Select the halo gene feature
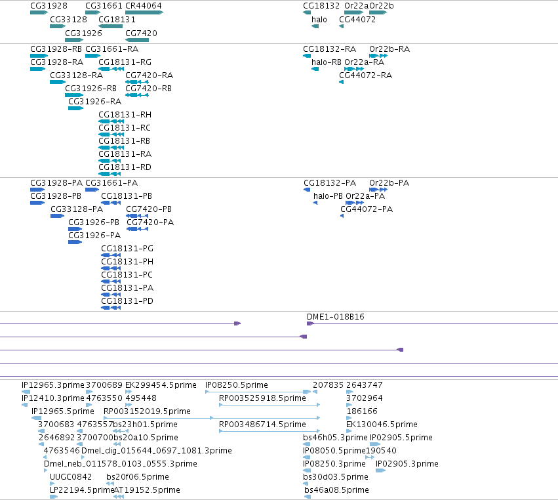 coord(315,26)
